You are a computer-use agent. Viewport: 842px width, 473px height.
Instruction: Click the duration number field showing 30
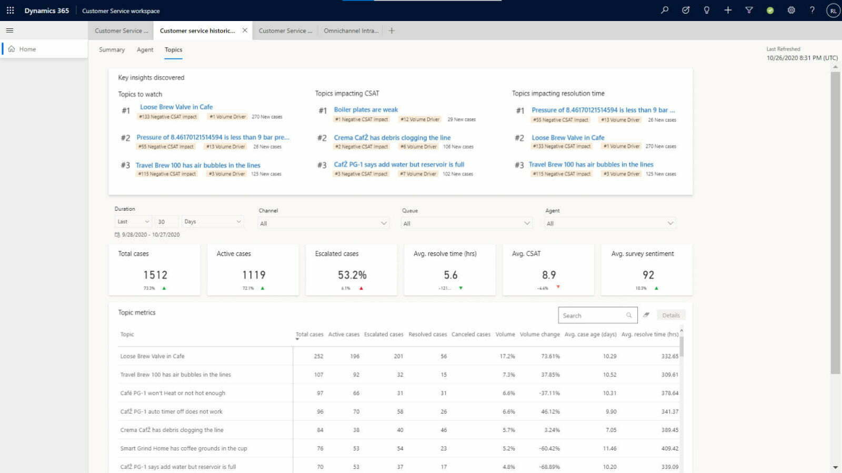167,222
